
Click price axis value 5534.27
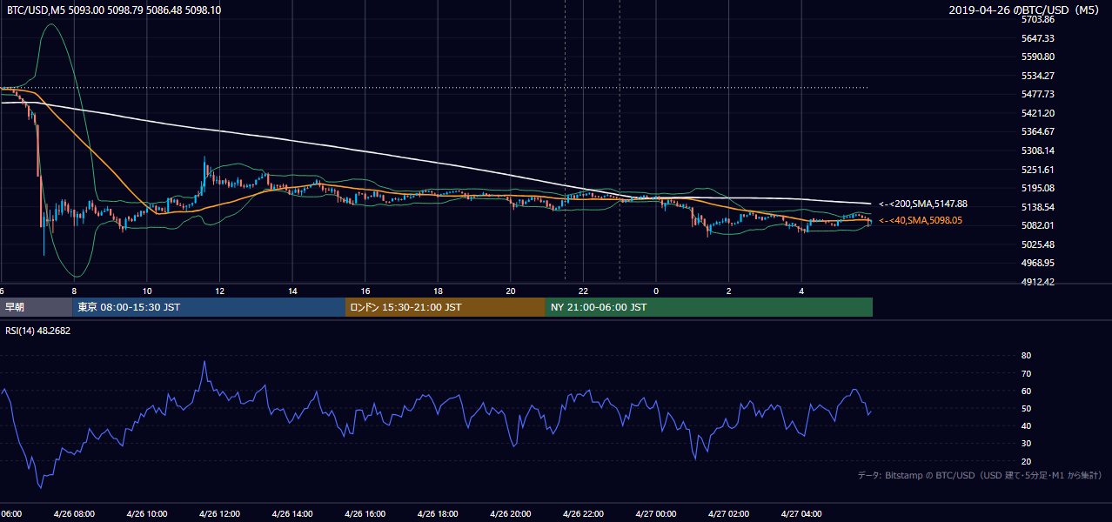pos(1038,76)
